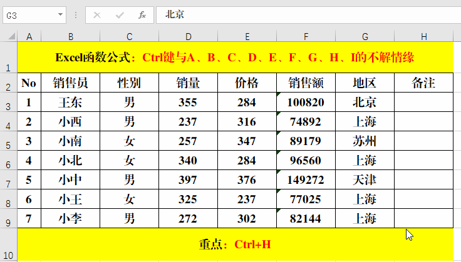The image size is (461, 262).
Task: Select the quantity cell 397
Action: pos(188,179)
